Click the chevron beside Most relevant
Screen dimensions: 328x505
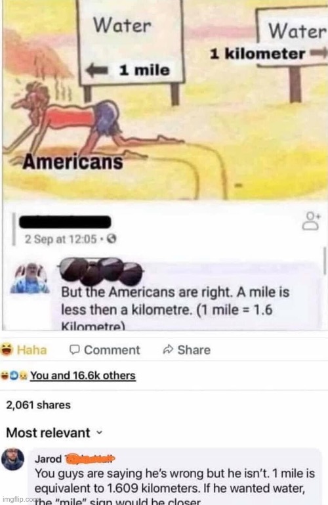[x=99, y=433]
